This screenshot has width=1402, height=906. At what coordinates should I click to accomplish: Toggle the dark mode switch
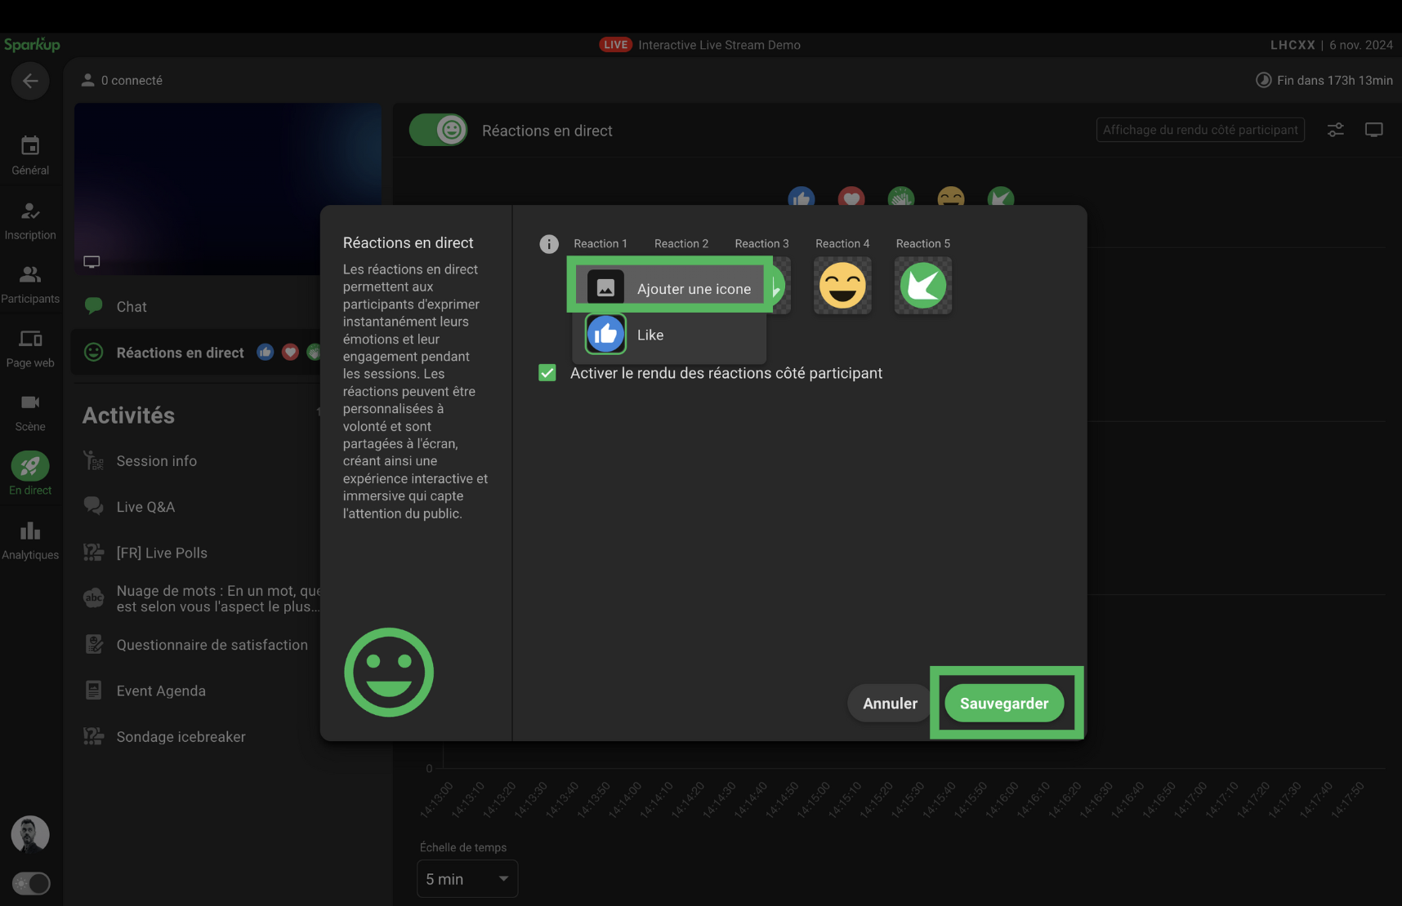click(x=31, y=883)
